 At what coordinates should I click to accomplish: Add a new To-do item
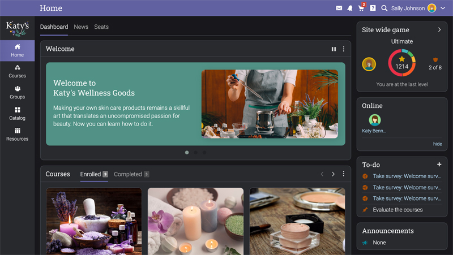[439, 165]
